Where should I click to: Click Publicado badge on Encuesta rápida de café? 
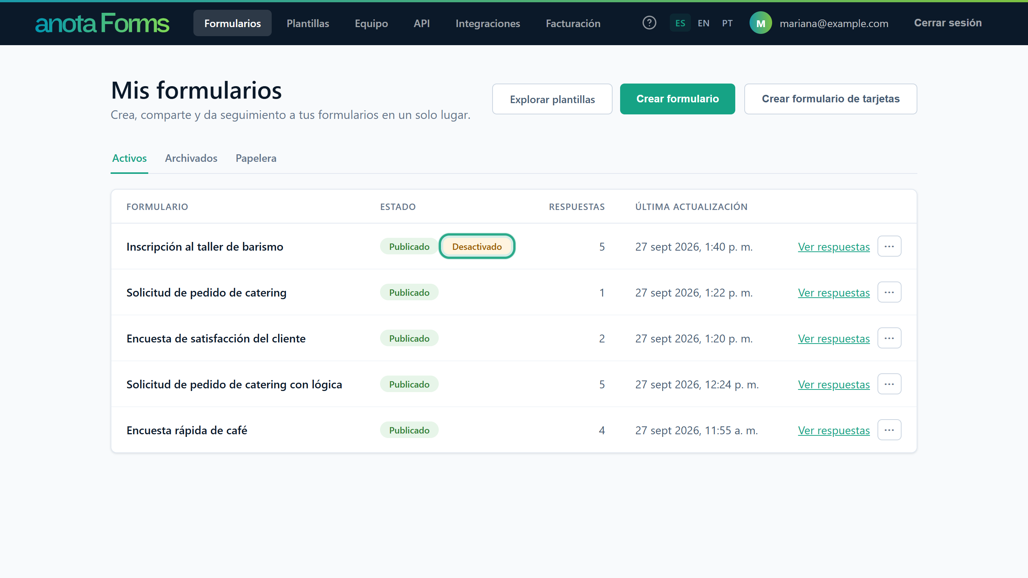point(409,430)
